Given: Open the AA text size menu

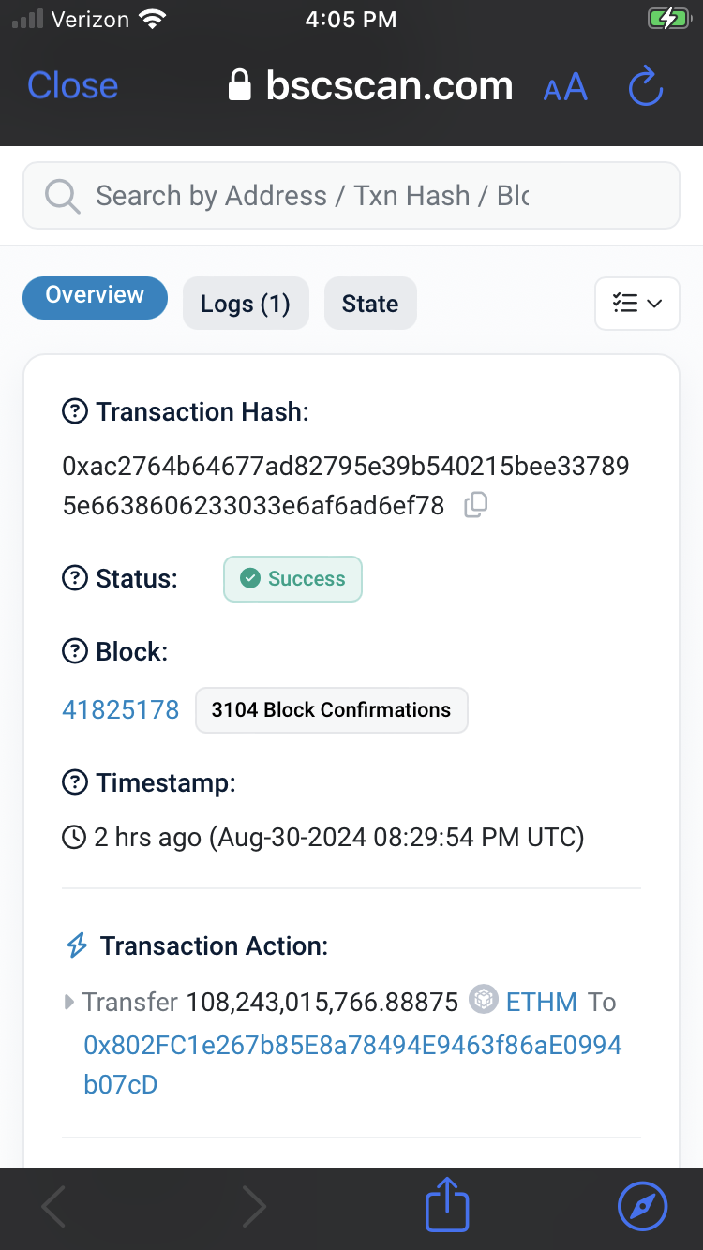Looking at the screenshot, I should pyautogui.click(x=565, y=88).
